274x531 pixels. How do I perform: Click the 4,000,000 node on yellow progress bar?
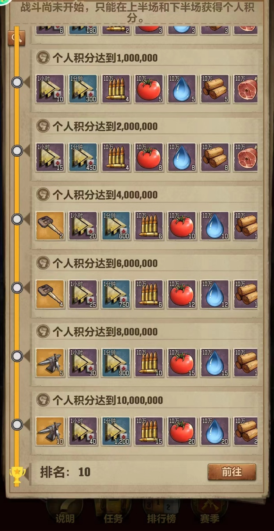(x=17, y=219)
